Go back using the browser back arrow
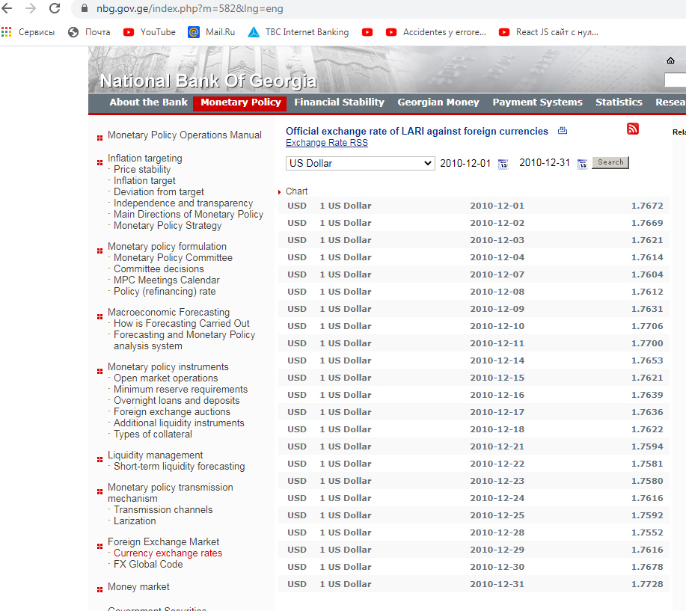686x611 pixels. pyautogui.click(x=7, y=9)
